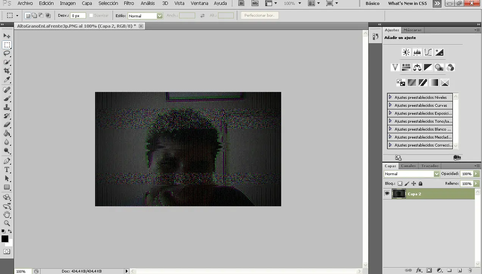Viewport: 482px width, 274px height.
Task: Select the Zoom tool
Action: coord(7,223)
